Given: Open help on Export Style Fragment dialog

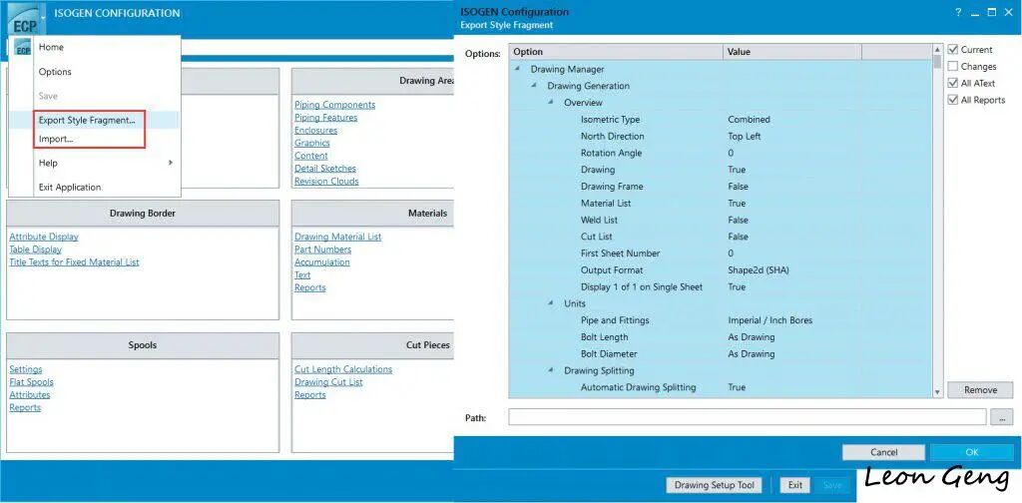Looking at the screenshot, I should coord(958,12).
